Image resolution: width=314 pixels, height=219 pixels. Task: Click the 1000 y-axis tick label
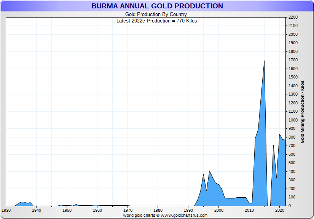click(x=293, y=120)
